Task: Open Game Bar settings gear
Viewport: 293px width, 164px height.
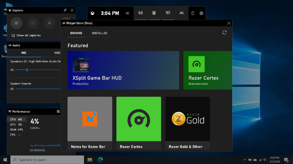Action: [x=201, y=13]
